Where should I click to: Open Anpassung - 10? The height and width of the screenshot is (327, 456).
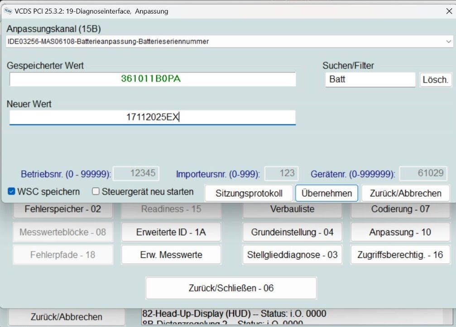pos(400,232)
